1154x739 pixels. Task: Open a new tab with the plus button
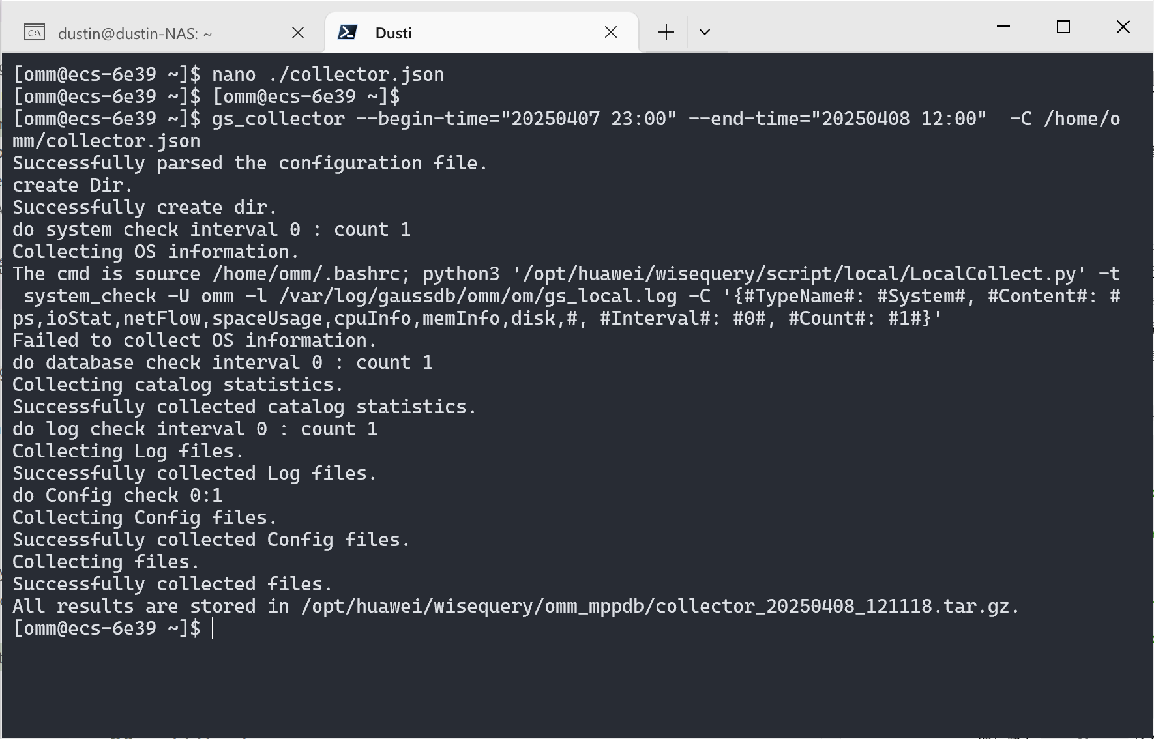(x=666, y=33)
